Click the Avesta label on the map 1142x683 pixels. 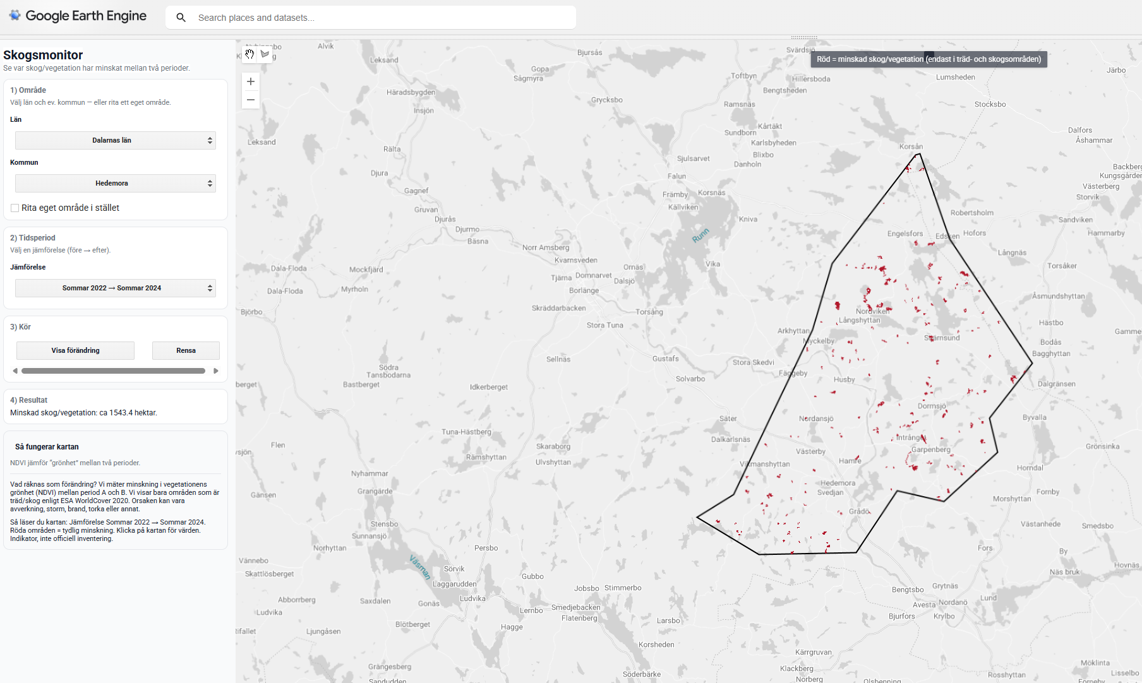924,605
